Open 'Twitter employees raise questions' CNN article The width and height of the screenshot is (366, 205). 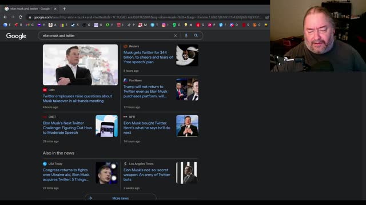coord(77,99)
